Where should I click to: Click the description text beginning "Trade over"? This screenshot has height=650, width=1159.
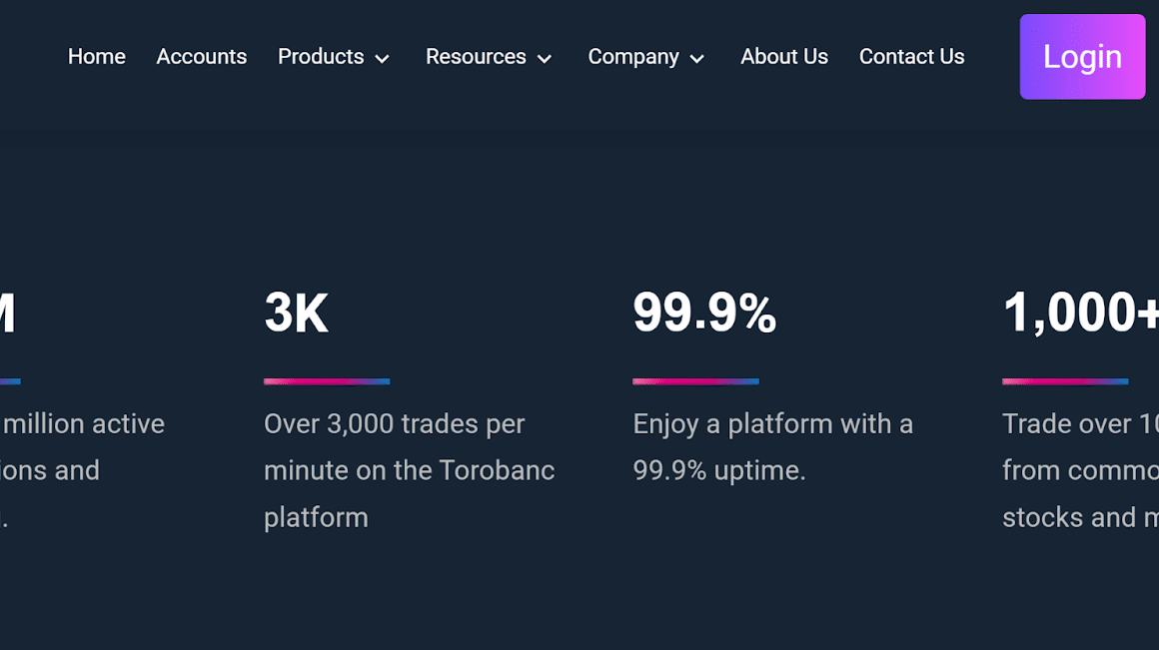pyautogui.click(x=1080, y=470)
